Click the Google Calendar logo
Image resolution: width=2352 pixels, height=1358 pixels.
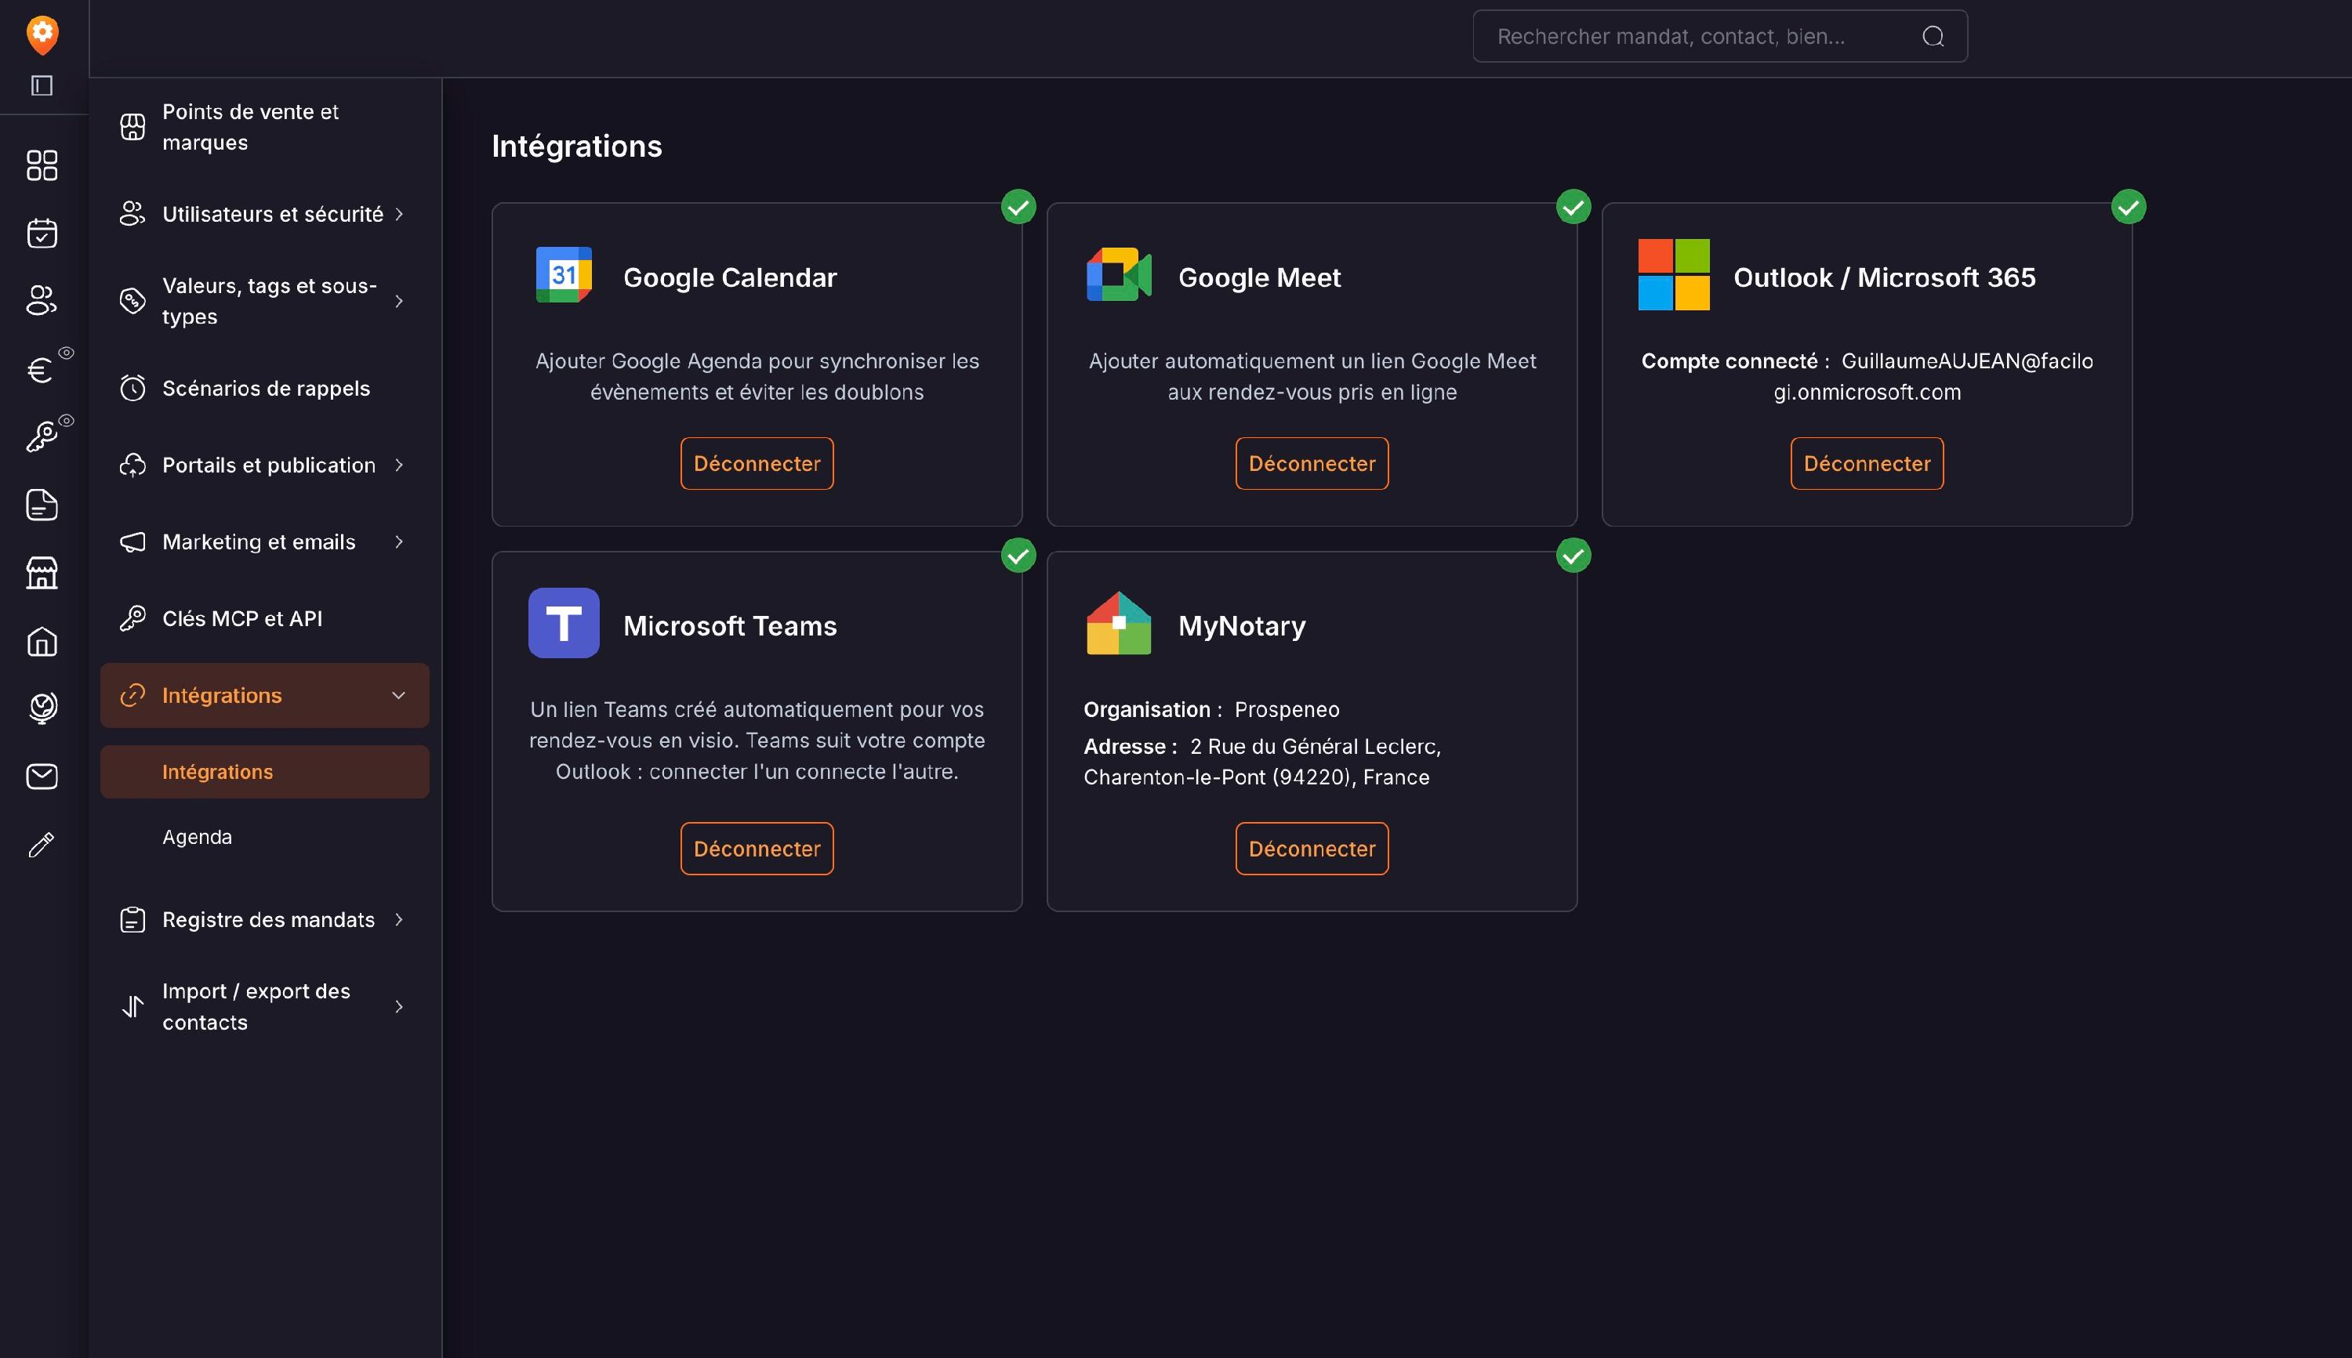564,275
